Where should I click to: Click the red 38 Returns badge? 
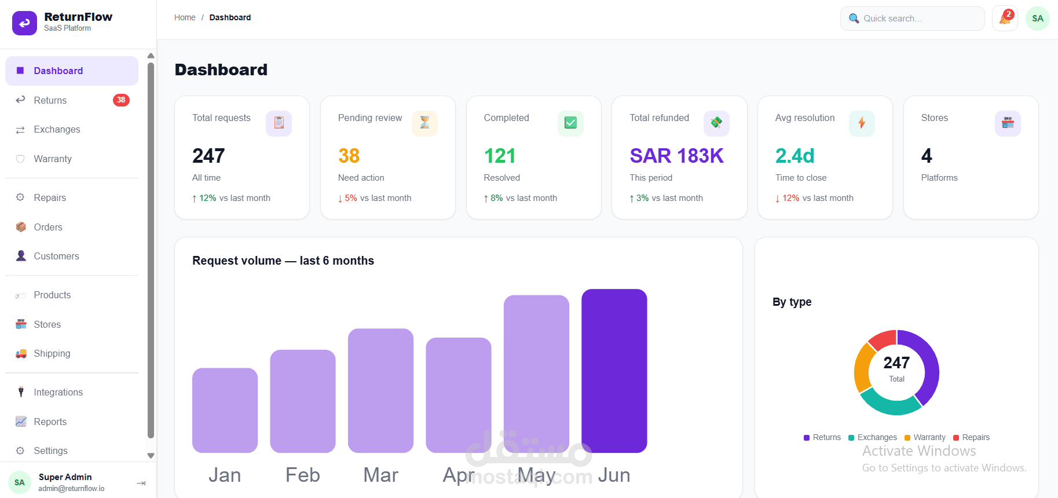121,100
